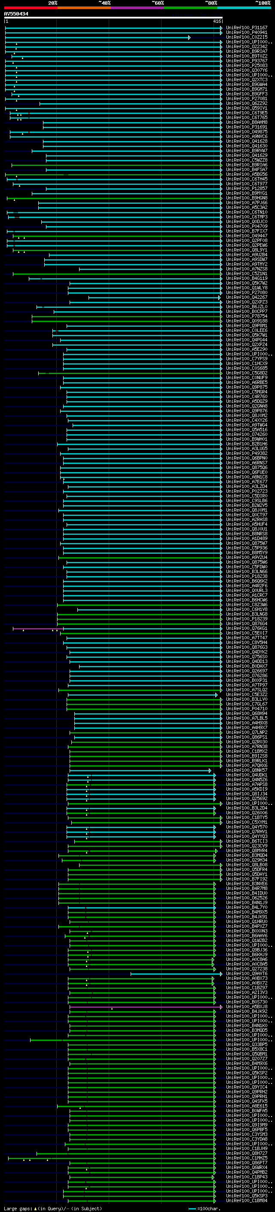Click the arrowhead ending the UniRef100_P31167 bar
Viewport: 275px width, 1212px height.
(x=221, y=28)
